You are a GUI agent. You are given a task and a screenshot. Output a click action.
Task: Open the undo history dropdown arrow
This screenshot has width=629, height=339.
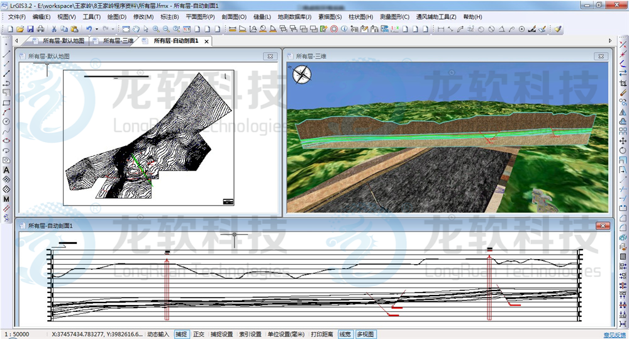click(96, 29)
